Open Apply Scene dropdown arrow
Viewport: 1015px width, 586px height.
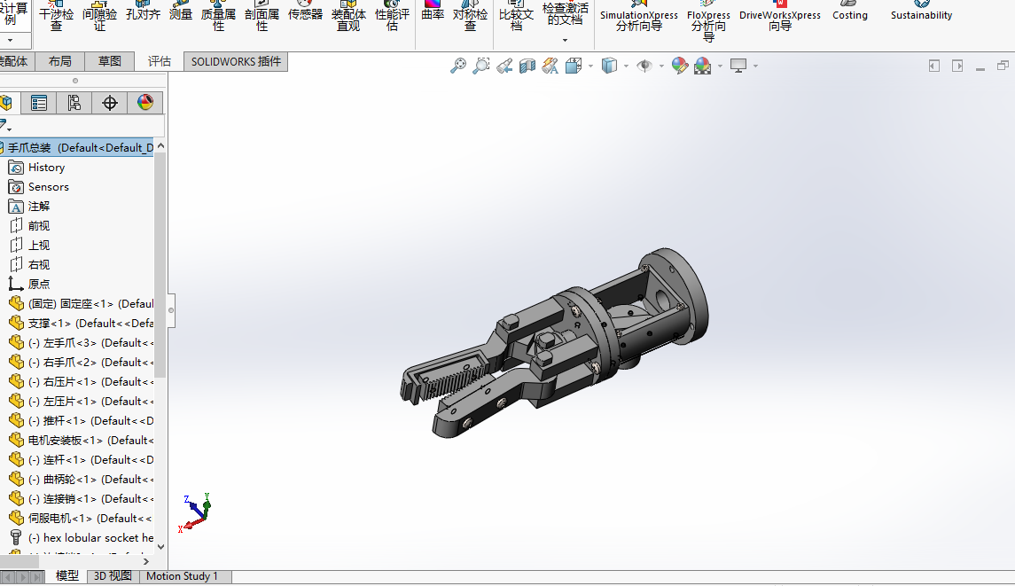[720, 66]
